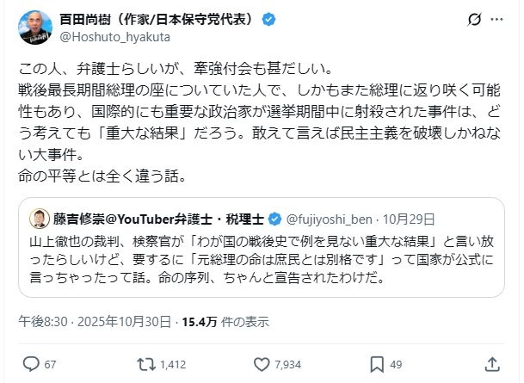Click the 7,934 likes count
This screenshot has width=524, height=383.
coord(281,364)
